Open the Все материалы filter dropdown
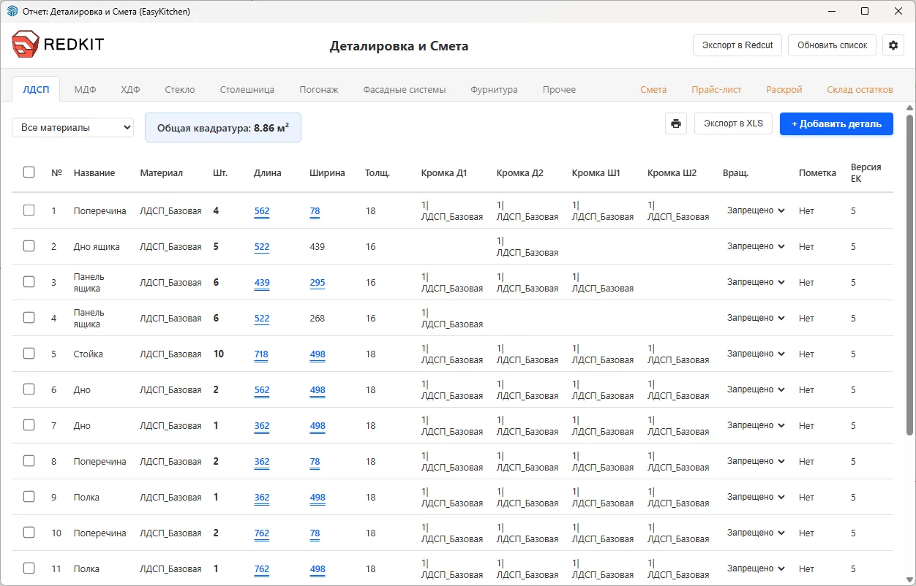916x586 pixels. tap(72, 127)
